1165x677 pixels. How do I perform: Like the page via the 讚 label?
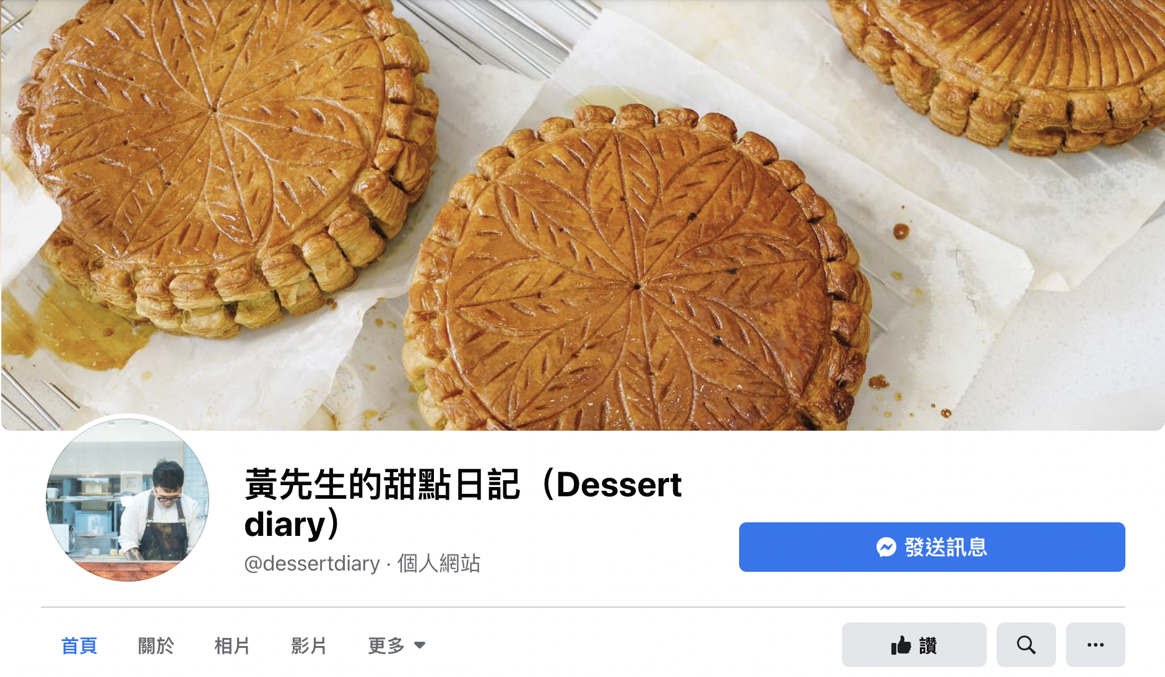click(x=928, y=645)
